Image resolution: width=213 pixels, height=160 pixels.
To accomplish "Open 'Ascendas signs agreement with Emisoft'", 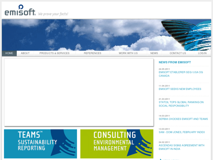I will (181, 147).
